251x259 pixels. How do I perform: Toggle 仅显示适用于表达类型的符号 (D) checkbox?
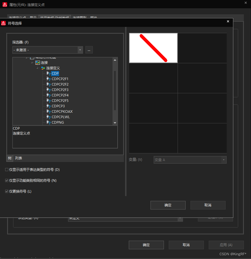pyautogui.click(x=7, y=170)
